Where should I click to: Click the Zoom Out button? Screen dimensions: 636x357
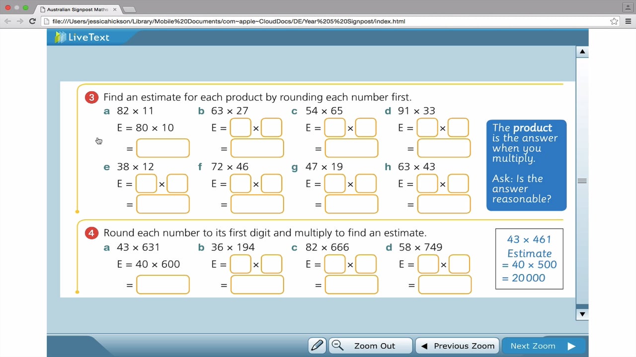click(370, 346)
